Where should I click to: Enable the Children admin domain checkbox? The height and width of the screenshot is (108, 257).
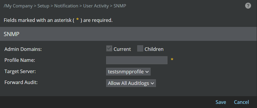click(x=140, y=49)
